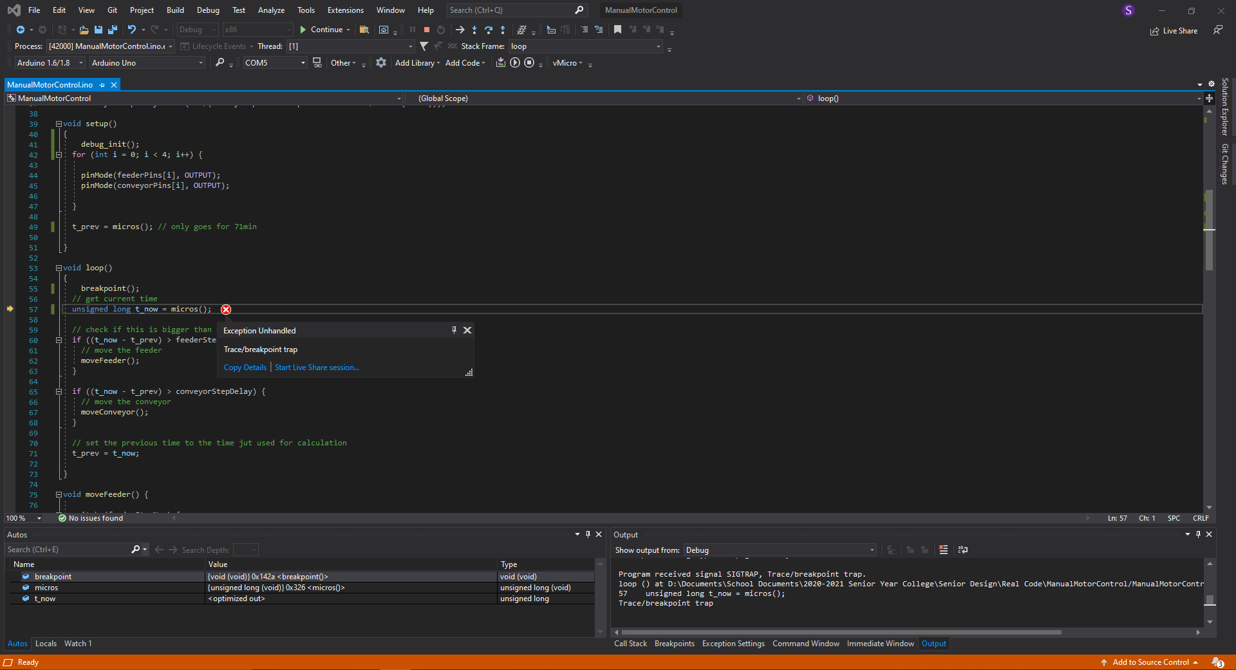The image size is (1236, 670).
Task: Toggle word wrap in the Output window
Action: [x=962, y=550]
